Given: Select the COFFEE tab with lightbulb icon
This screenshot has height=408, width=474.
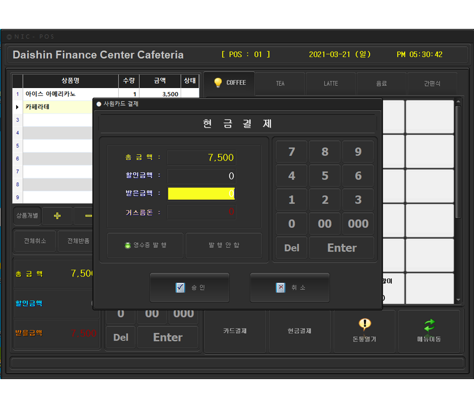Looking at the screenshot, I should pos(229,83).
